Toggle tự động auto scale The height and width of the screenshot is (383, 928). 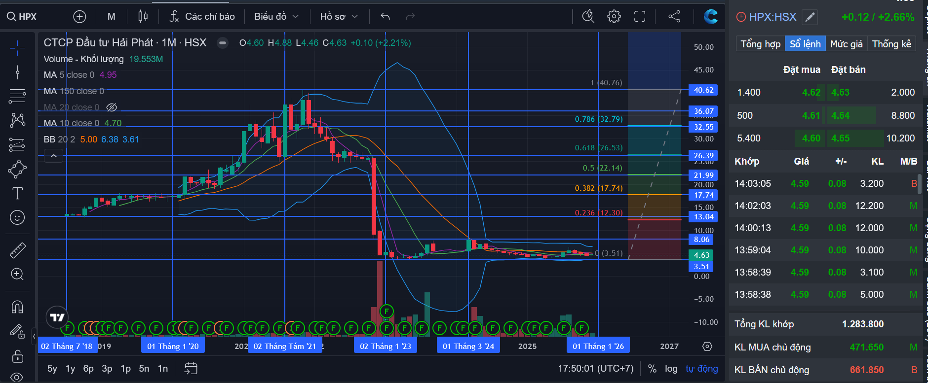(x=701, y=369)
